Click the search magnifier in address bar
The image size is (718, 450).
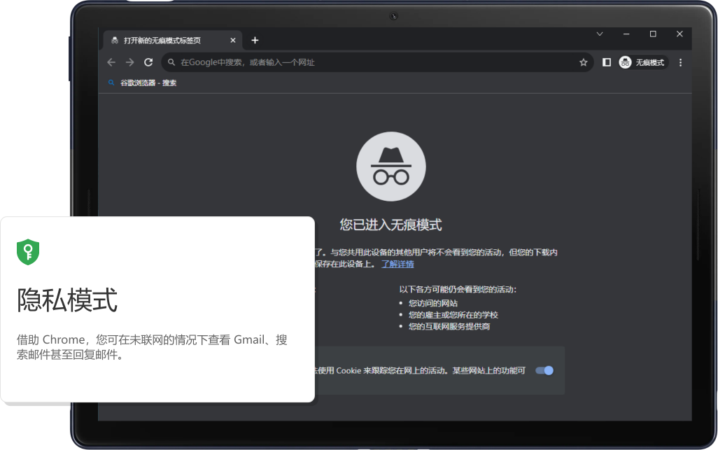(x=171, y=62)
